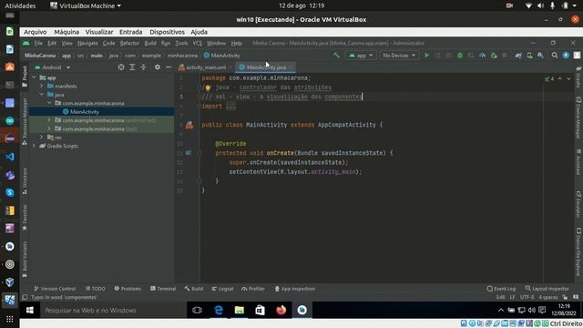Viewport: 583px width, 328px height.
Task: Run the app with the green play icon
Action: (x=427, y=56)
